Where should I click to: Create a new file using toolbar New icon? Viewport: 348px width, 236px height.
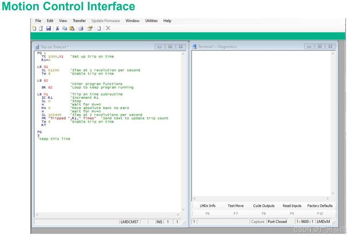coord(34,28)
